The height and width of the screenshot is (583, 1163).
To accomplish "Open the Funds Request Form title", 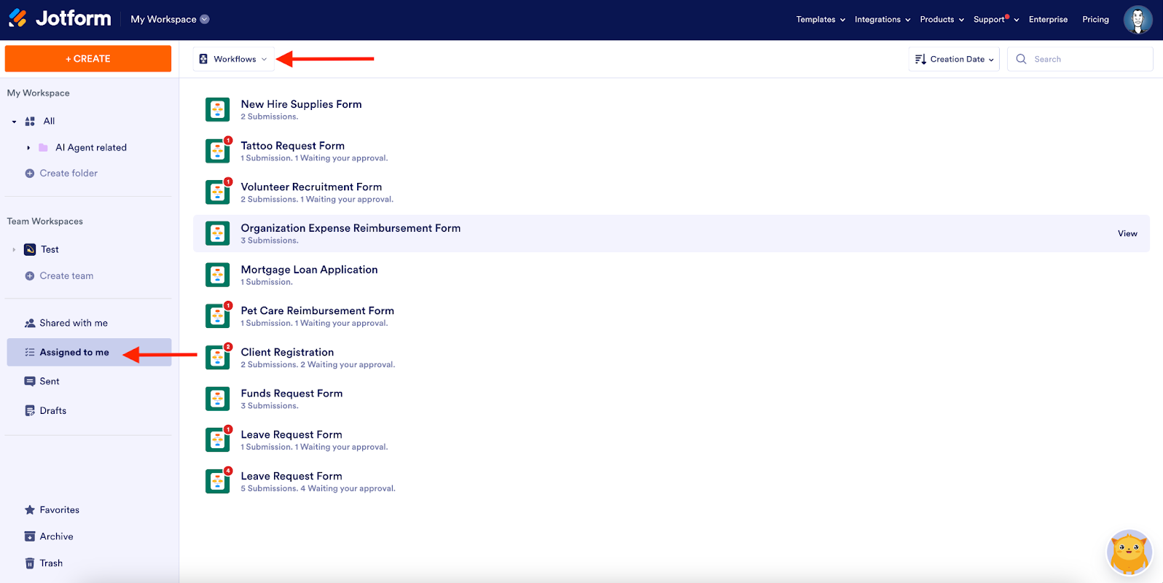I will (291, 394).
